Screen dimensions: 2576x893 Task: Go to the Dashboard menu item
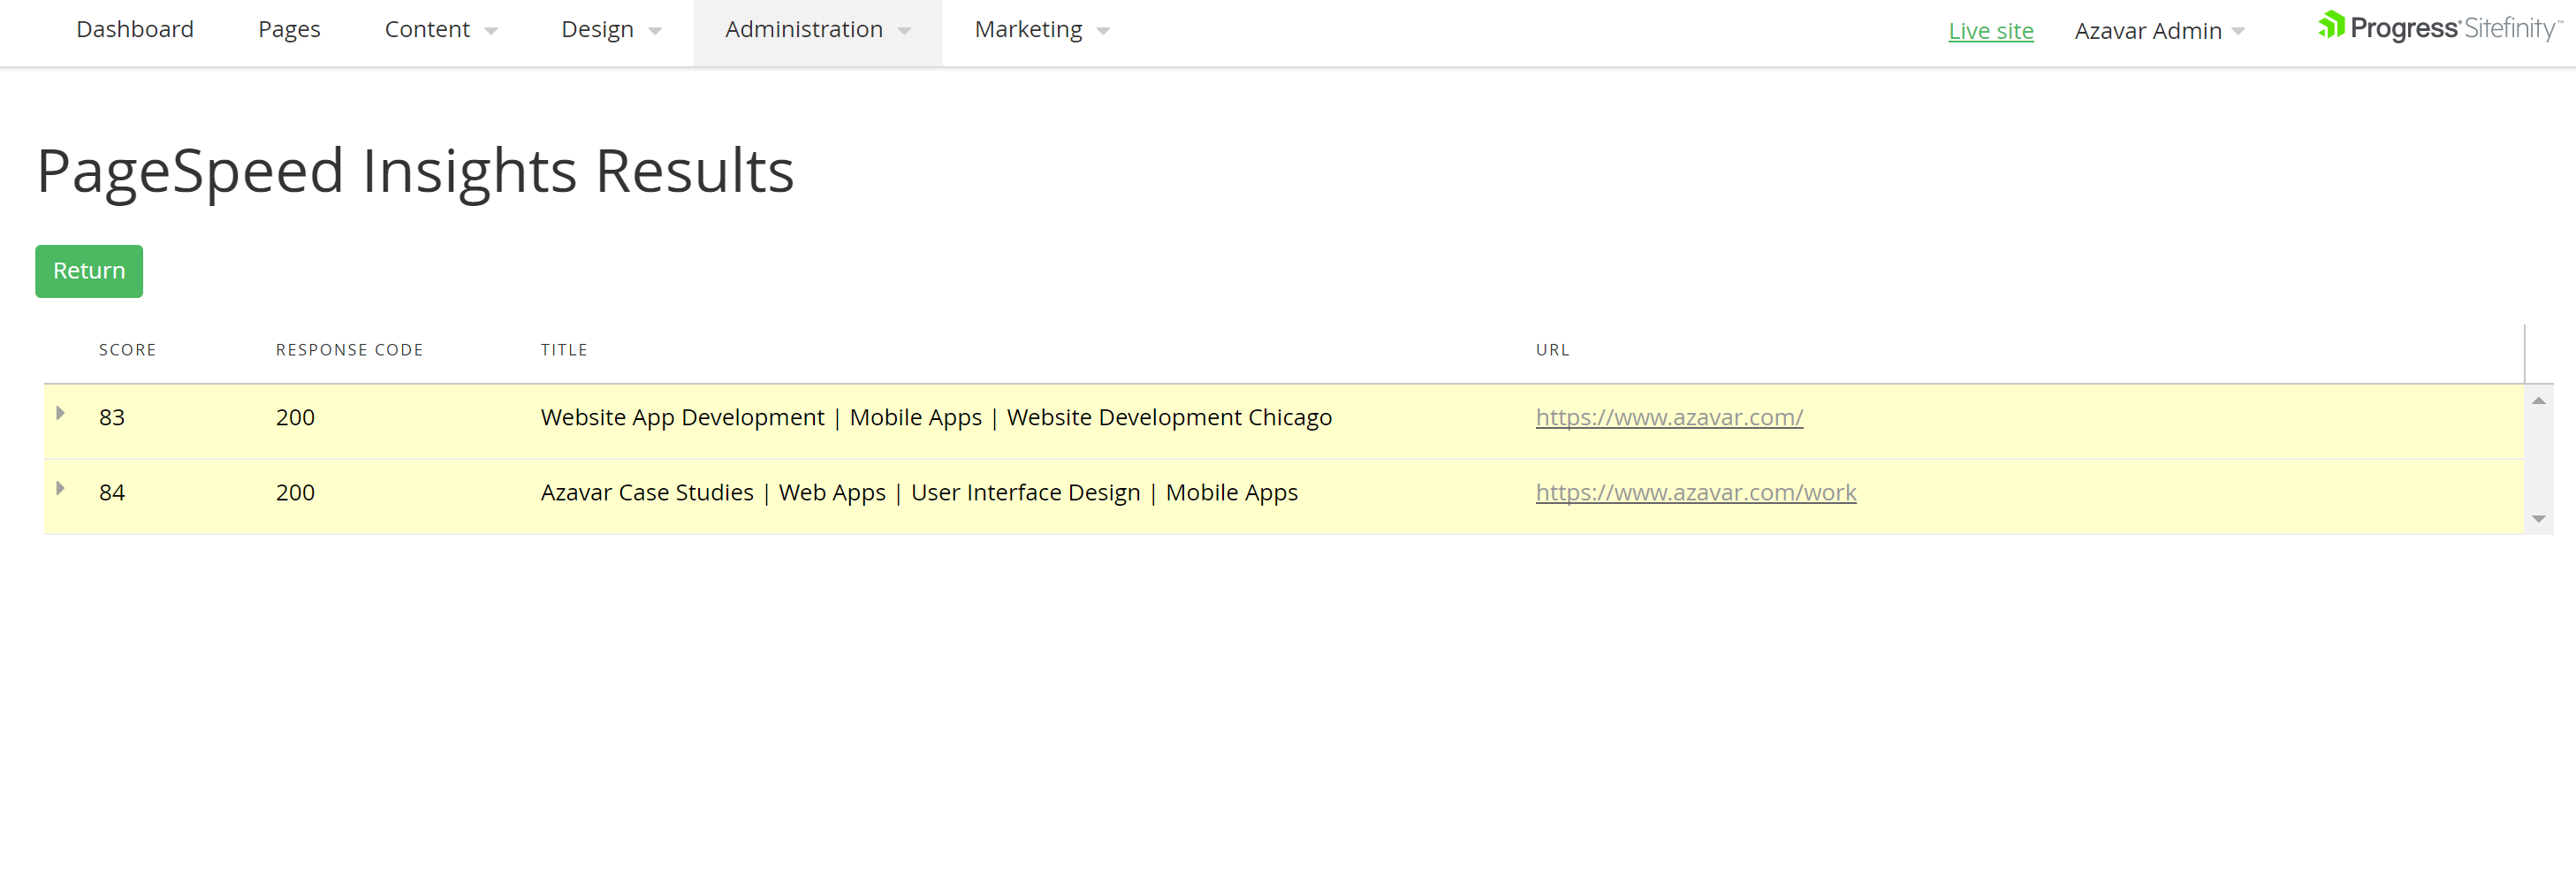point(135,30)
